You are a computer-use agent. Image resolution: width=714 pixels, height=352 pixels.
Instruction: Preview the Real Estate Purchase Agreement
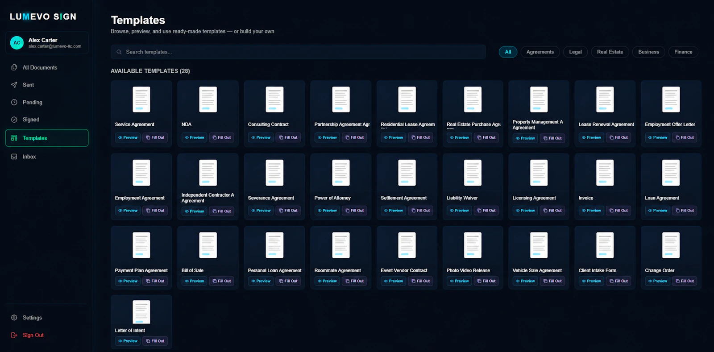459,137
